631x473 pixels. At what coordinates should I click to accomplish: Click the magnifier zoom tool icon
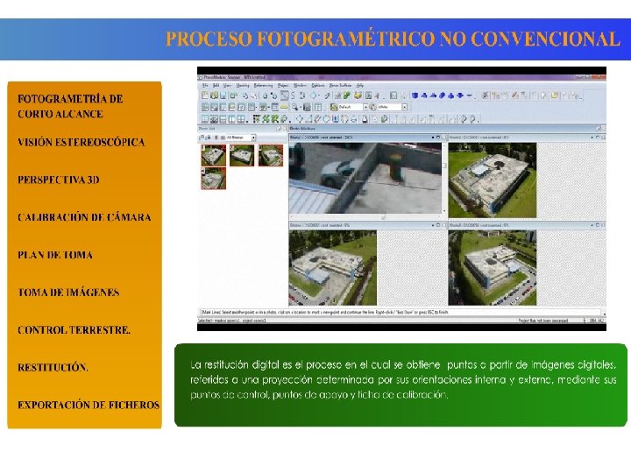point(295,107)
